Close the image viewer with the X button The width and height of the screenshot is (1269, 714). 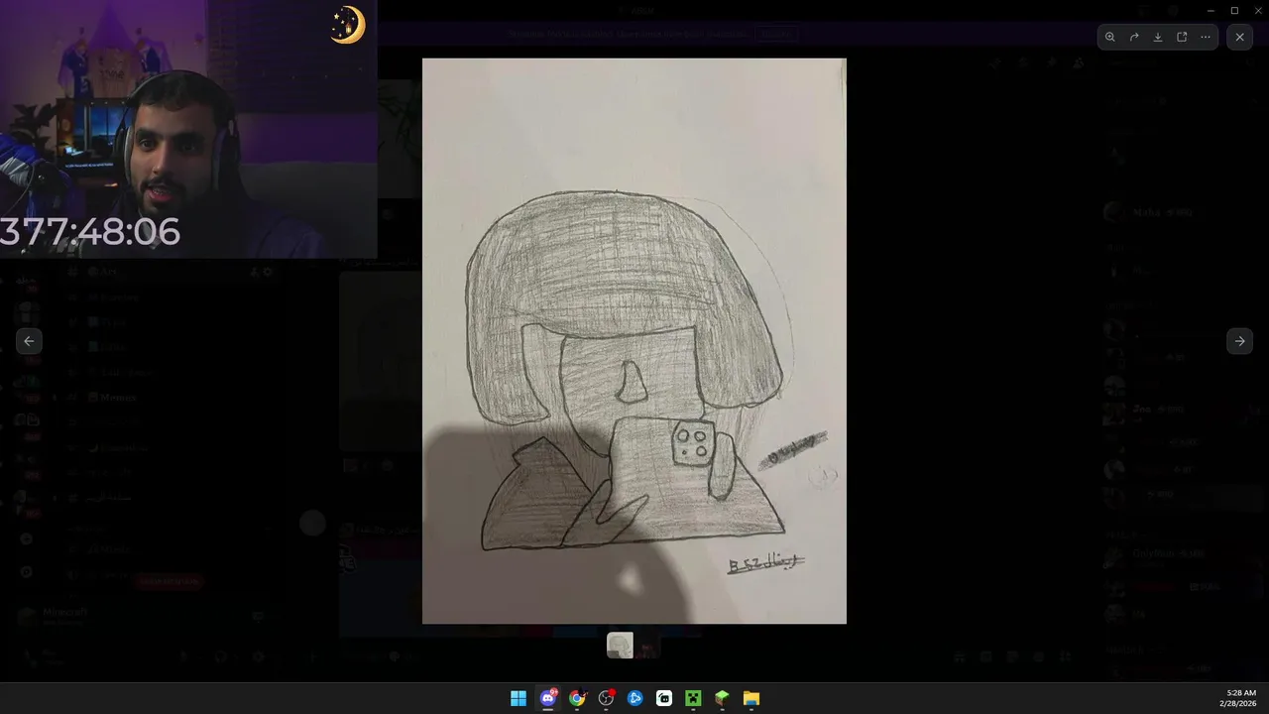pyautogui.click(x=1239, y=37)
